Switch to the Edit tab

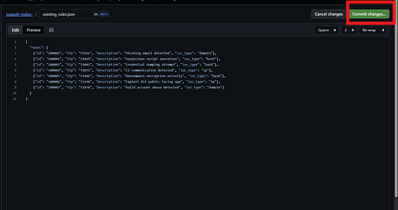(x=15, y=30)
